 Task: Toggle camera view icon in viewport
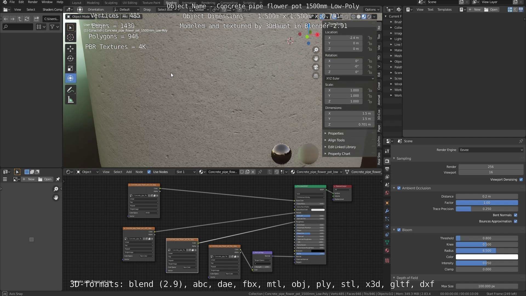(316, 67)
